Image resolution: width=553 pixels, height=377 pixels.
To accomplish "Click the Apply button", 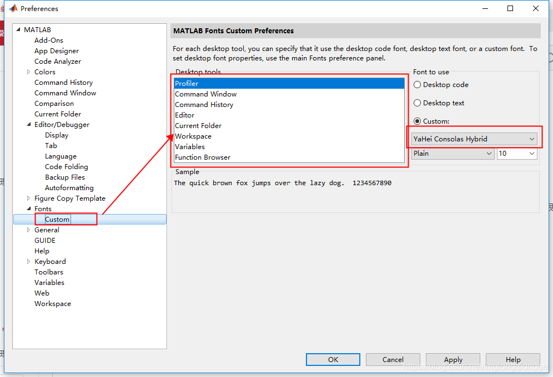I will 453,360.
